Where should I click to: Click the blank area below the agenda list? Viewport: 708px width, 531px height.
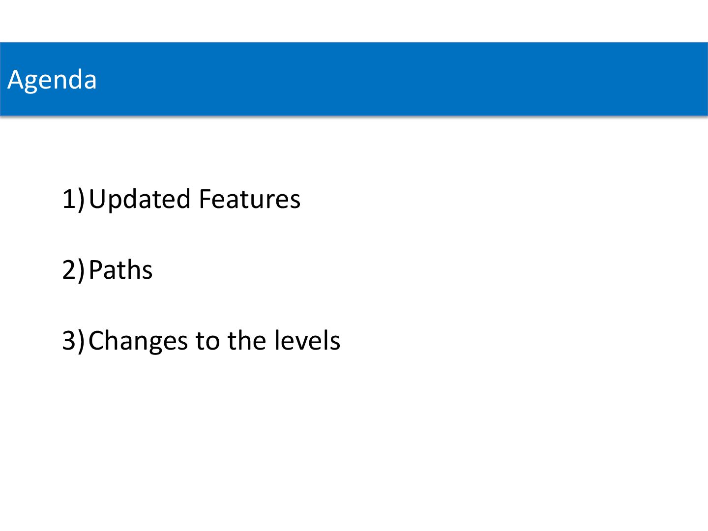(354, 442)
